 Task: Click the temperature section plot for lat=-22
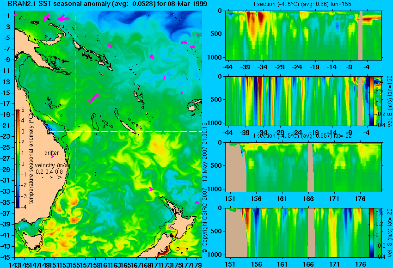(x=303, y=167)
